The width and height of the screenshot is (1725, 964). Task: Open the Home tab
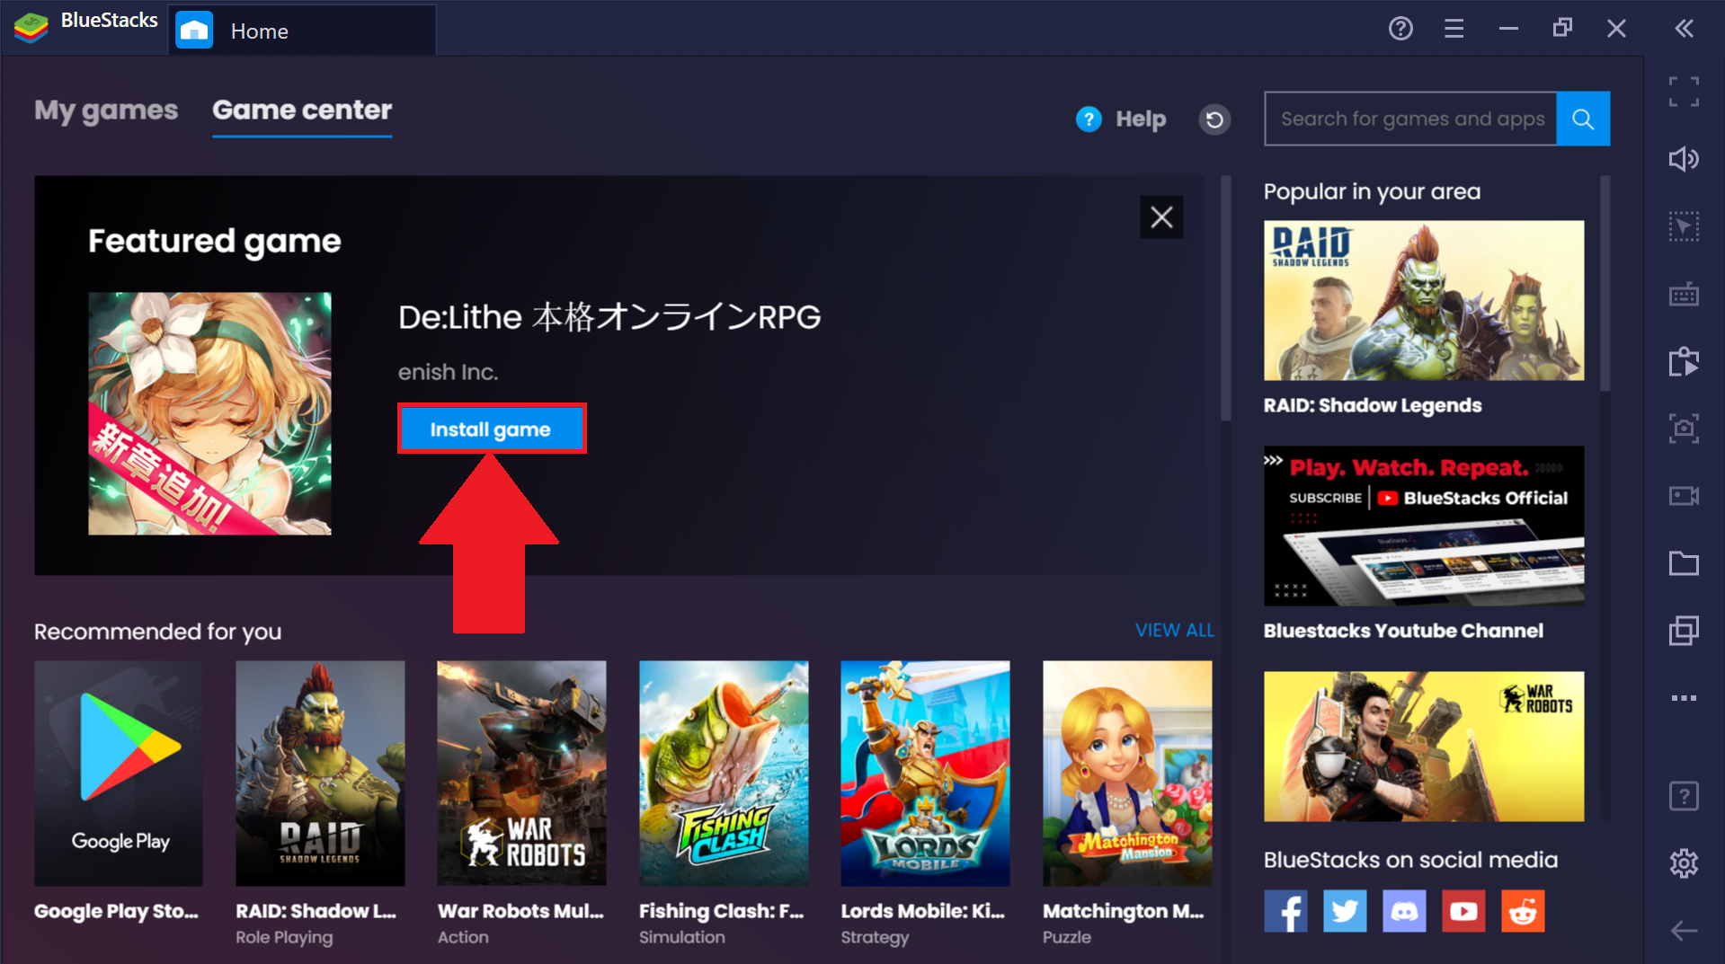302,31
